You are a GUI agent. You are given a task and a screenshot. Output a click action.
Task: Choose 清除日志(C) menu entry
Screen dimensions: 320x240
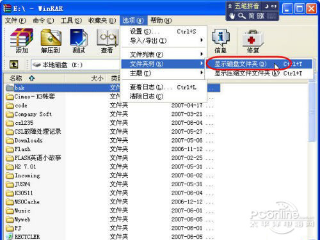[x=163, y=97]
